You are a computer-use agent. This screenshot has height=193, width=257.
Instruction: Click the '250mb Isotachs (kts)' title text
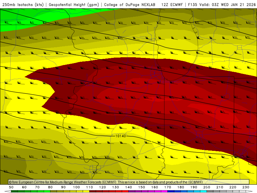[x=23, y=5]
